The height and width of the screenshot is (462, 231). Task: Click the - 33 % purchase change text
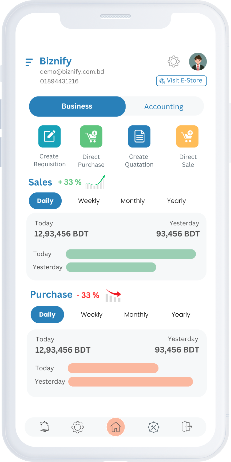88,295
